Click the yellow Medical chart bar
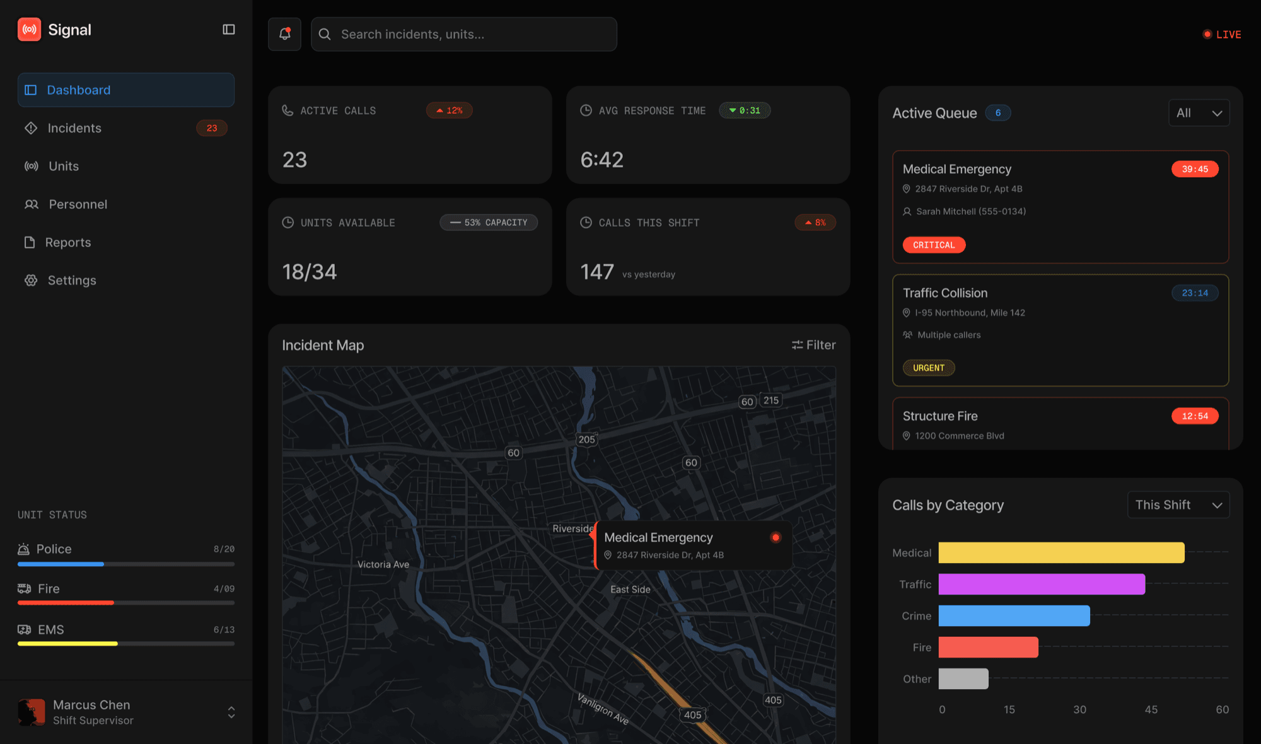 click(x=1061, y=553)
